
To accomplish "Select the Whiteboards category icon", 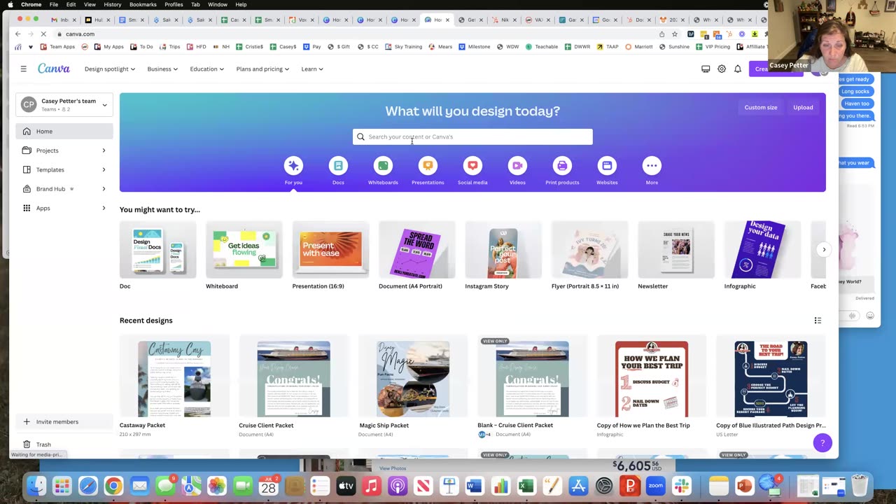I will point(383,166).
